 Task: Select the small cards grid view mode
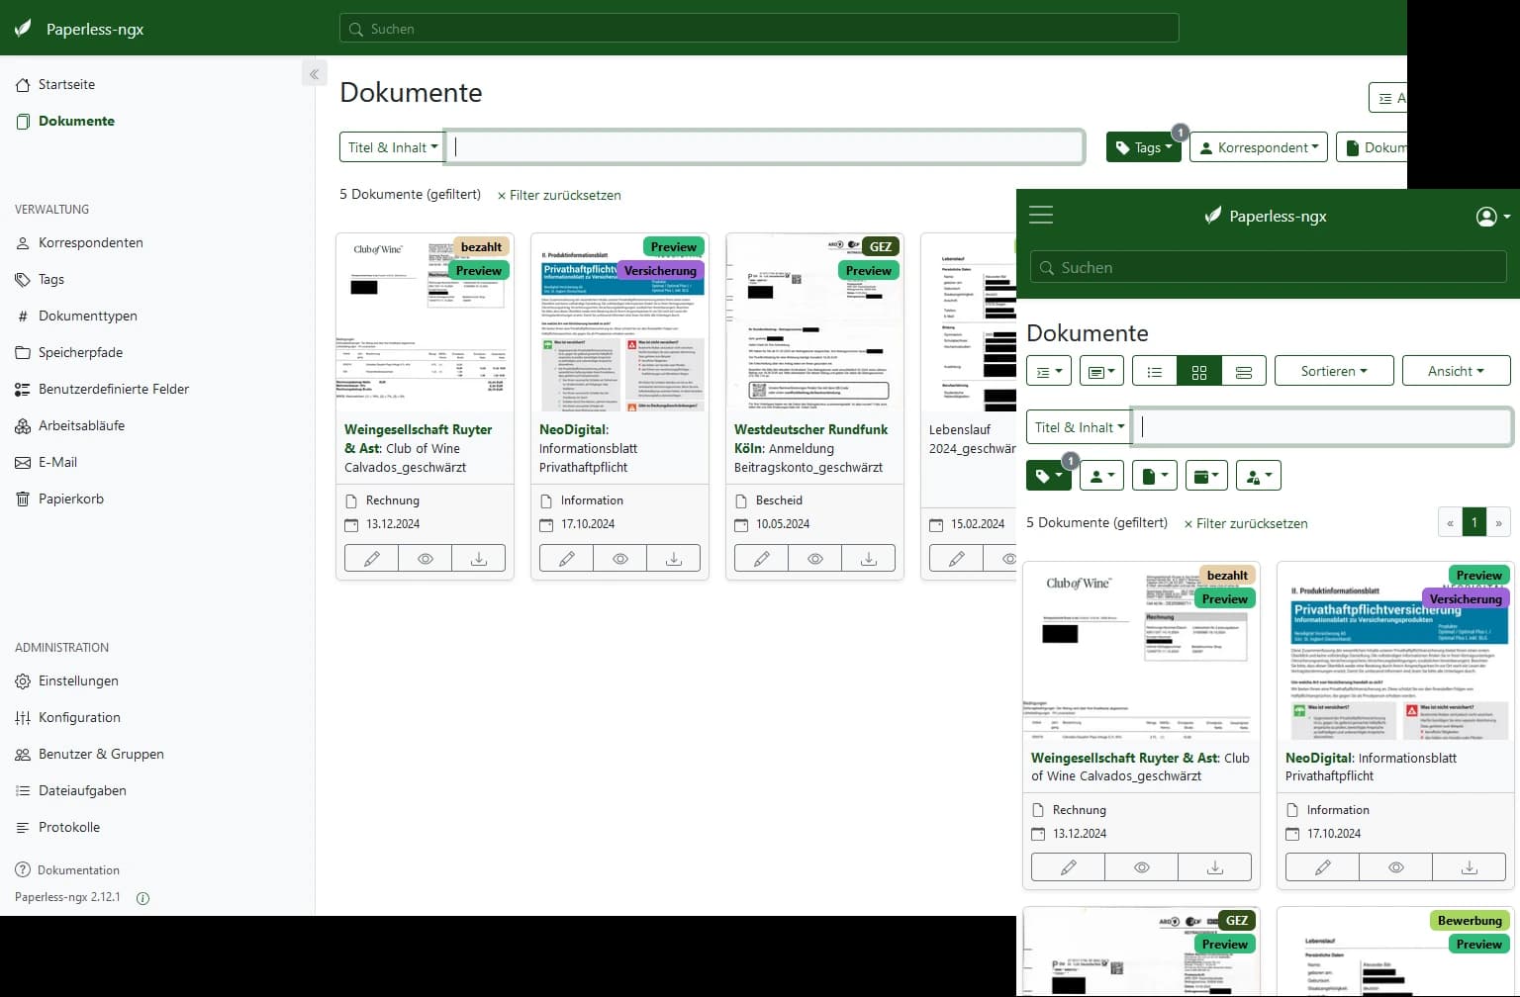click(x=1198, y=372)
